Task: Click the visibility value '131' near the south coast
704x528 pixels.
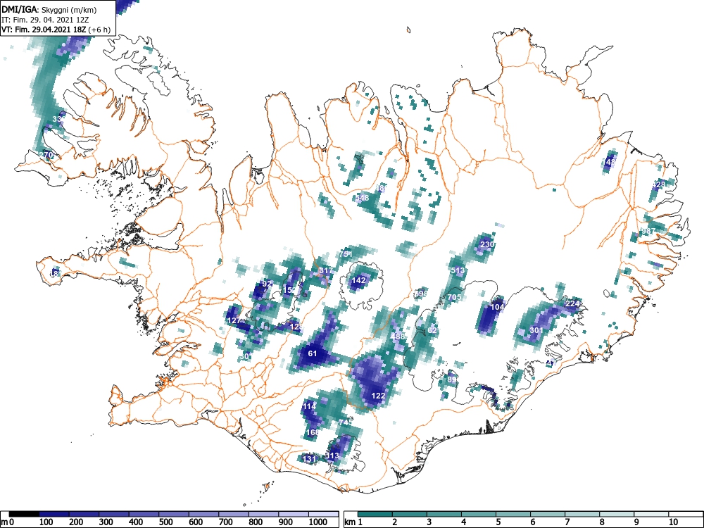Action: [x=310, y=459]
